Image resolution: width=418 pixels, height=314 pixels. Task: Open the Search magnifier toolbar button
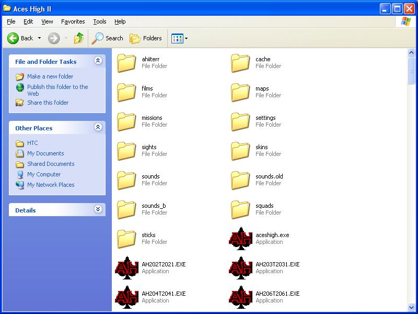[x=107, y=38]
